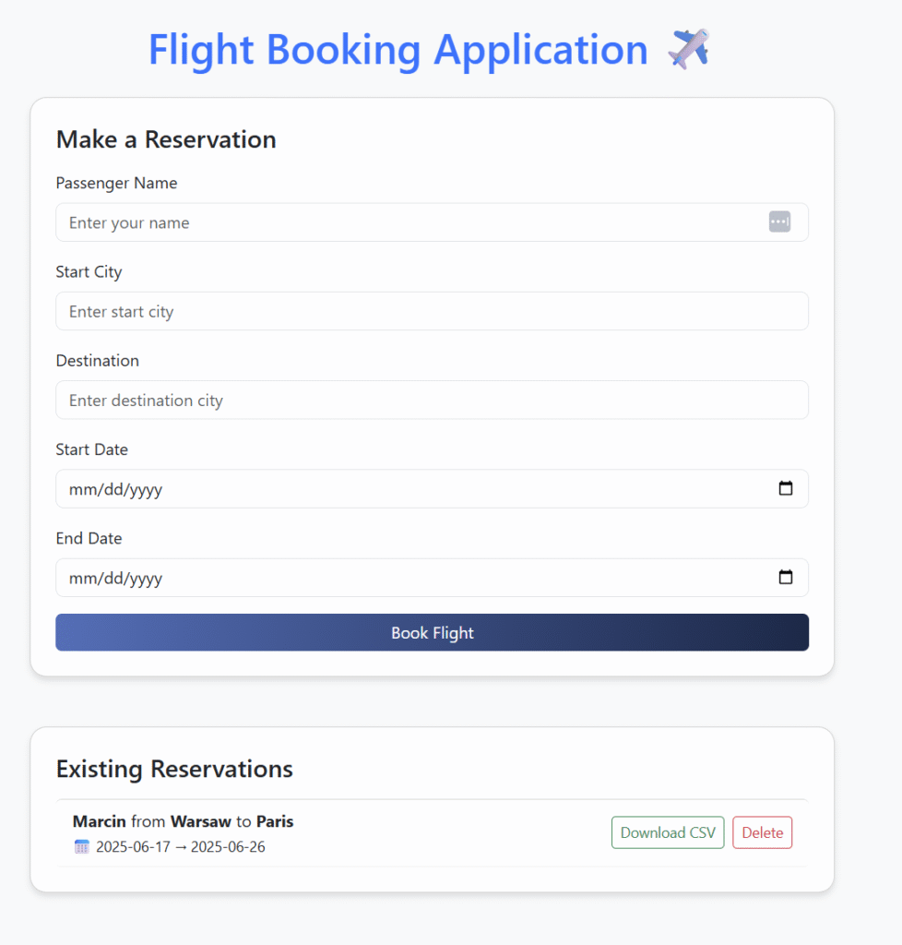Click the Start City label

point(89,271)
